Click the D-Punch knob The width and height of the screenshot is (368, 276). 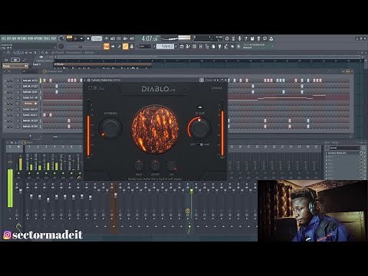click(110, 127)
